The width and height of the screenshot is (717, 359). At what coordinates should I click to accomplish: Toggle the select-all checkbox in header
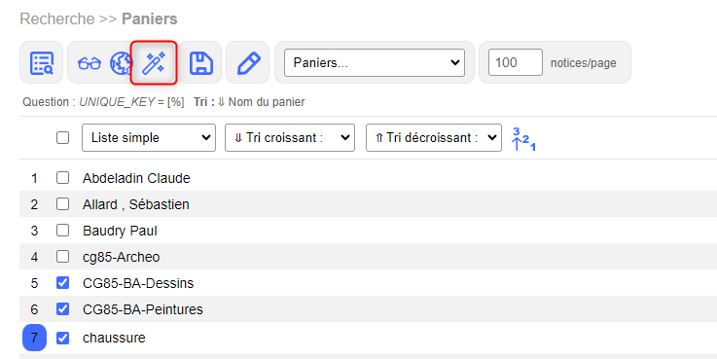(62, 137)
